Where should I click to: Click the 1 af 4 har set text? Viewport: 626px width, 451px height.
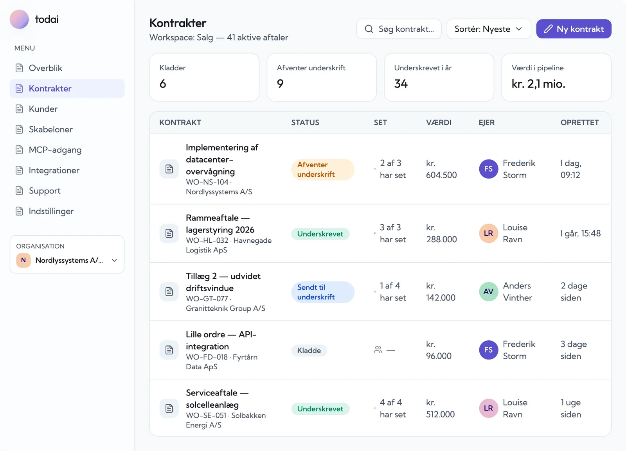point(393,292)
